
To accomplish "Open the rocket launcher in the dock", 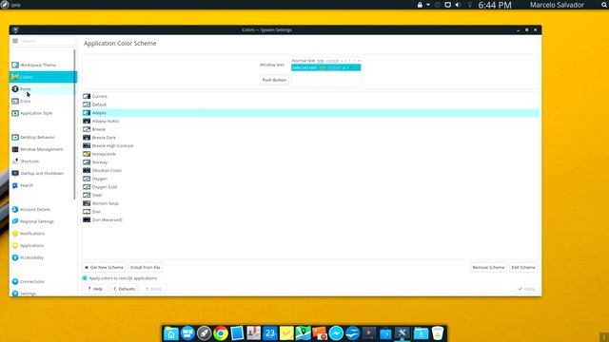I will click(x=204, y=333).
